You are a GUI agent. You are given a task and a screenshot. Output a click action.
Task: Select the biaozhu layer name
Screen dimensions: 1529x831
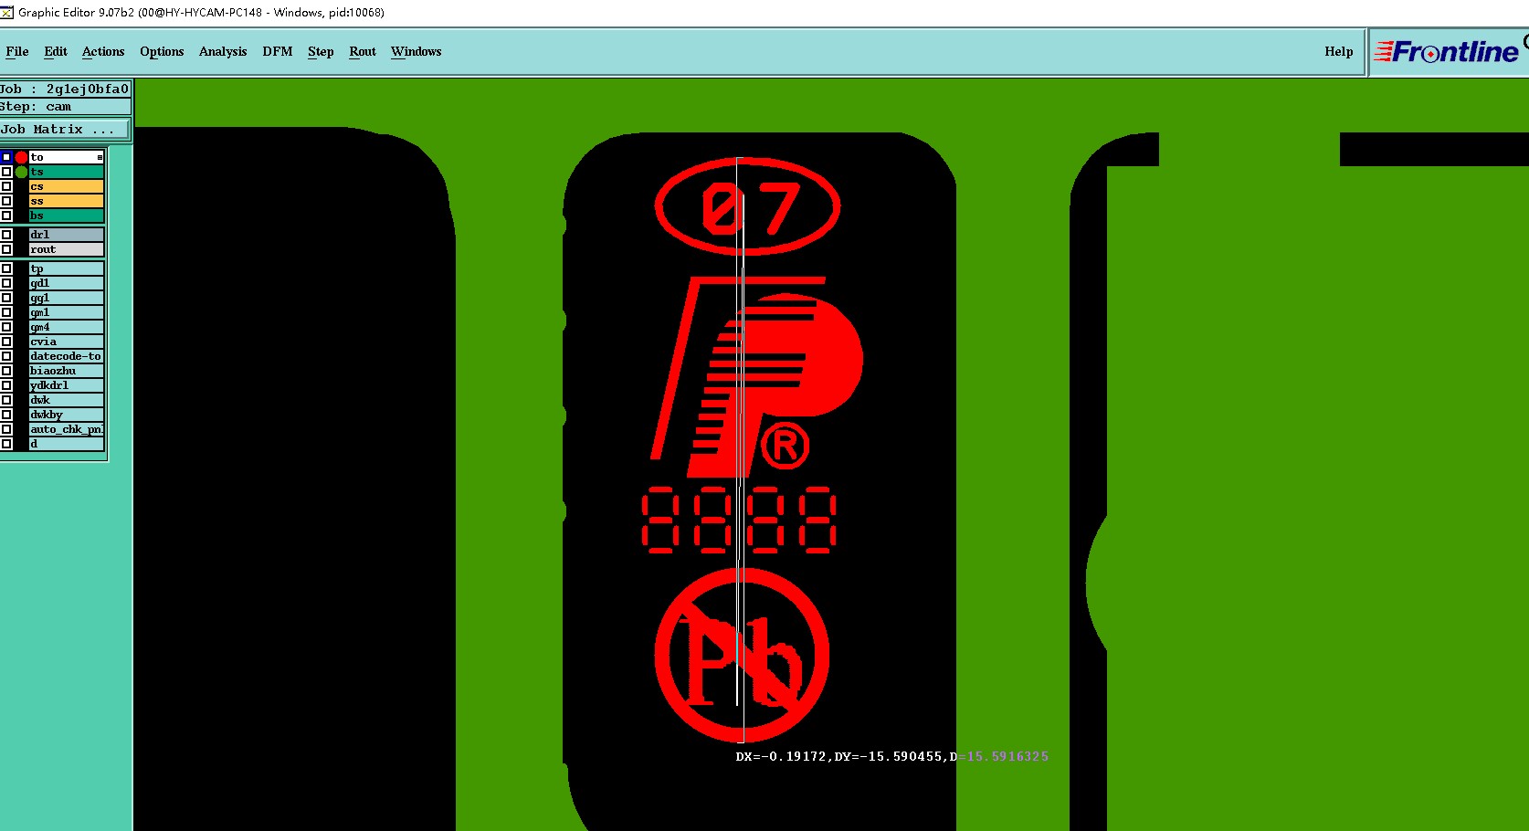click(66, 371)
